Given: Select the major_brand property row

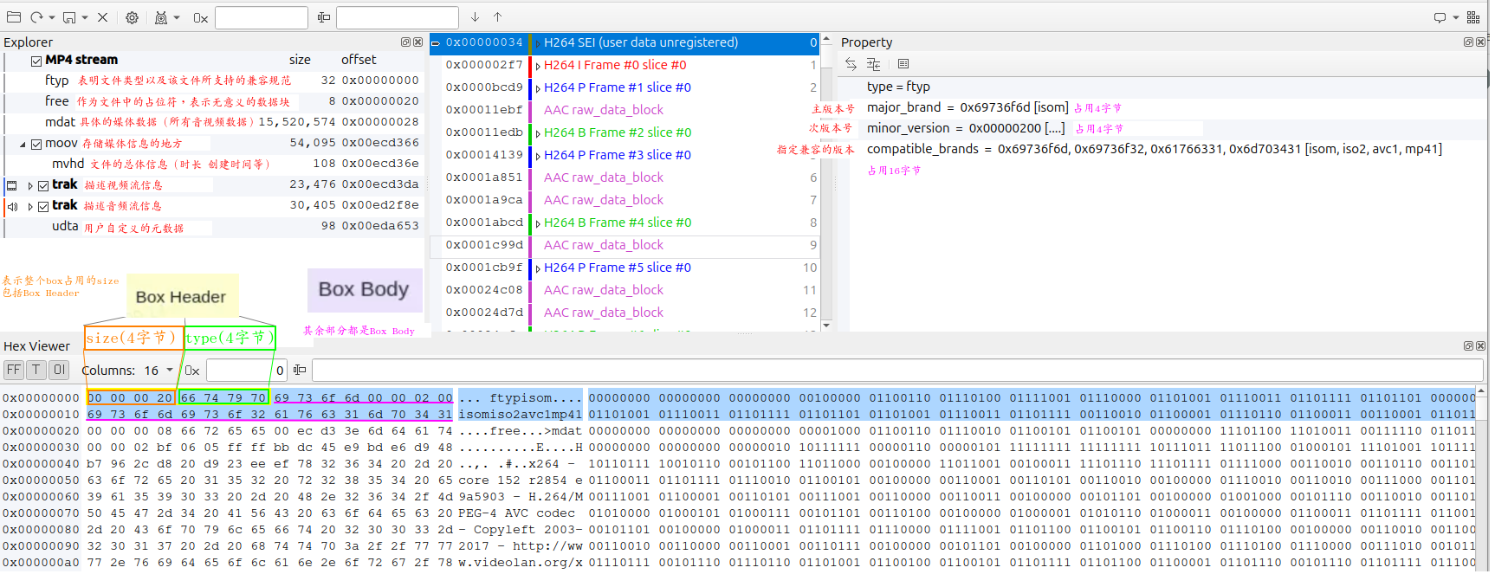Looking at the screenshot, I should pyautogui.click(x=1162, y=107).
